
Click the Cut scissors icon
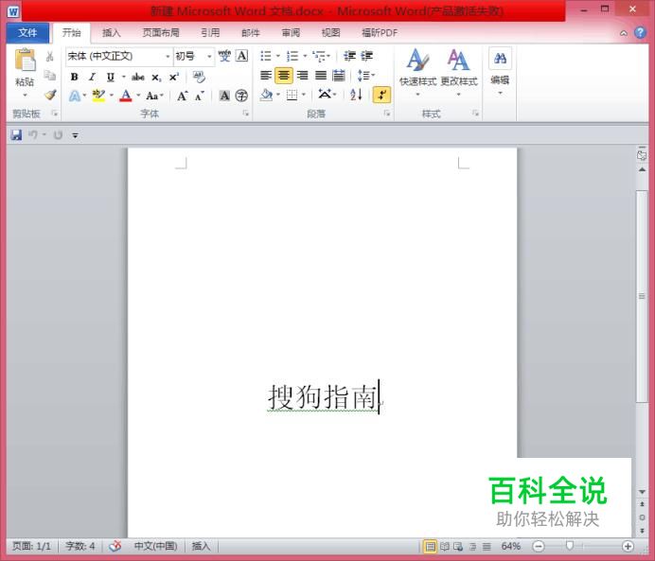coord(50,57)
